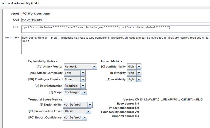Image resolution: width=210 pixels, height=128 pixels.
Task: Click the asset name [PC] Work positions
Action: [x=36, y=13]
